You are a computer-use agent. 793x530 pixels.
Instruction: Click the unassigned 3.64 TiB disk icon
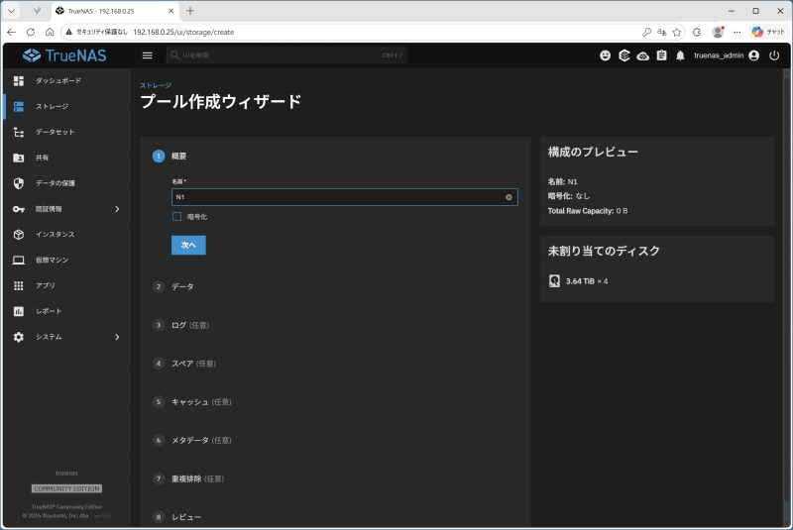[x=554, y=281]
